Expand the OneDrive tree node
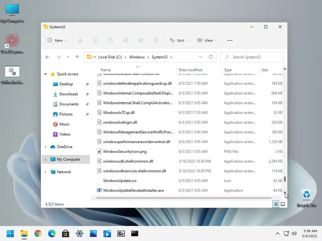 [45, 147]
